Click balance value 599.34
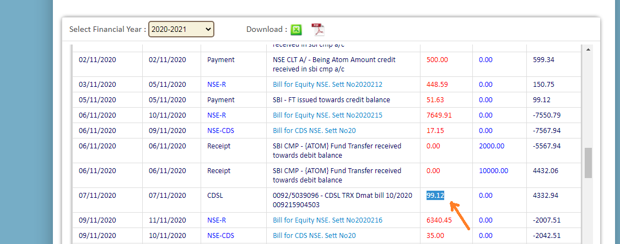Screen dimensions: 620x244 [544, 60]
